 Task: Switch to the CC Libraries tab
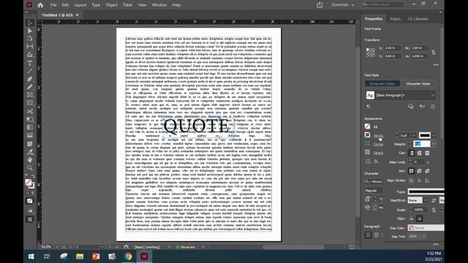click(x=418, y=19)
